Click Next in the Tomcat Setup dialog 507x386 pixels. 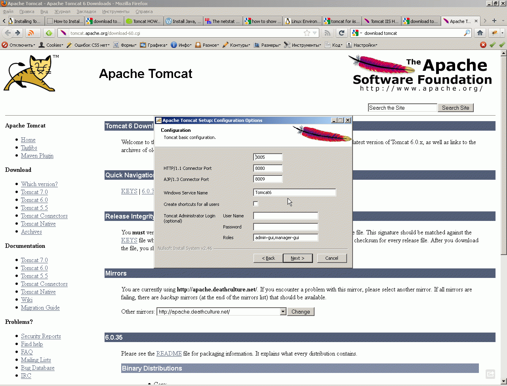click(x=297, y=258)
